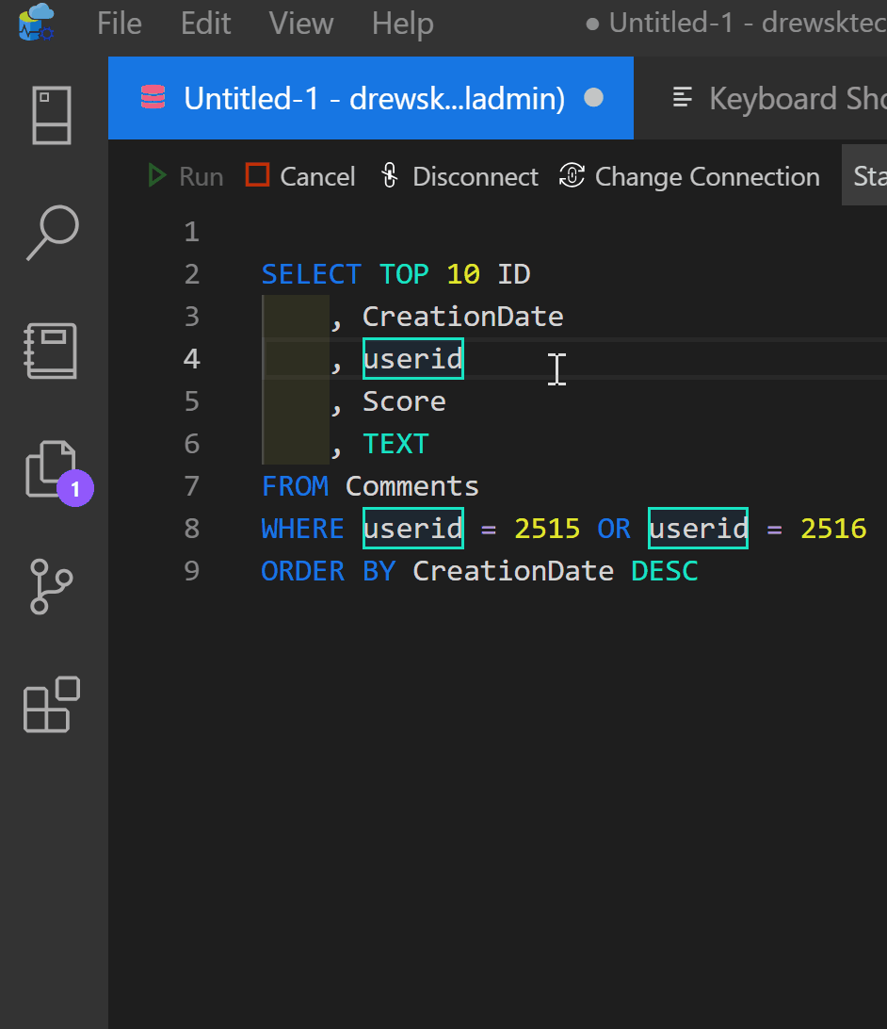Open the Extensions view
Screen dimensions: 887x1029
tap(52, 704)
